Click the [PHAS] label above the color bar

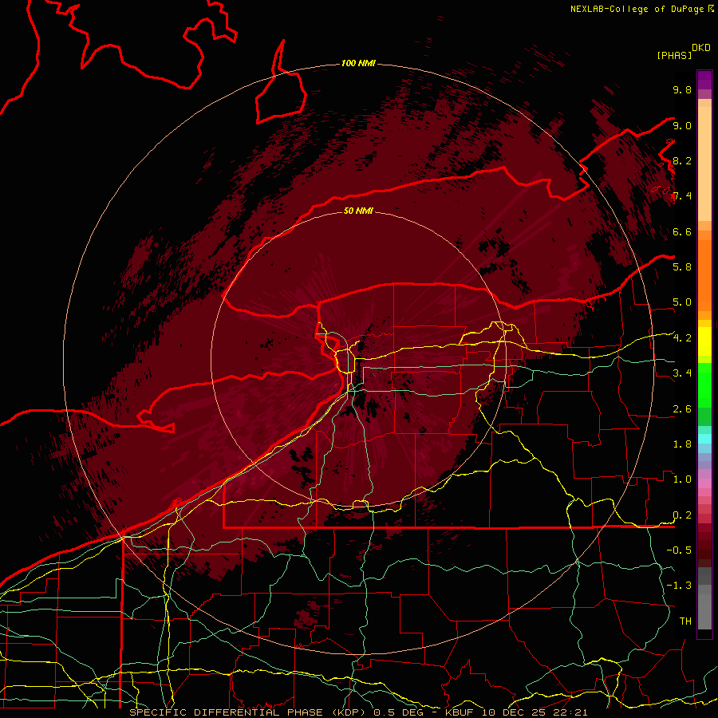pyautogui.click(x=674, y=55)
